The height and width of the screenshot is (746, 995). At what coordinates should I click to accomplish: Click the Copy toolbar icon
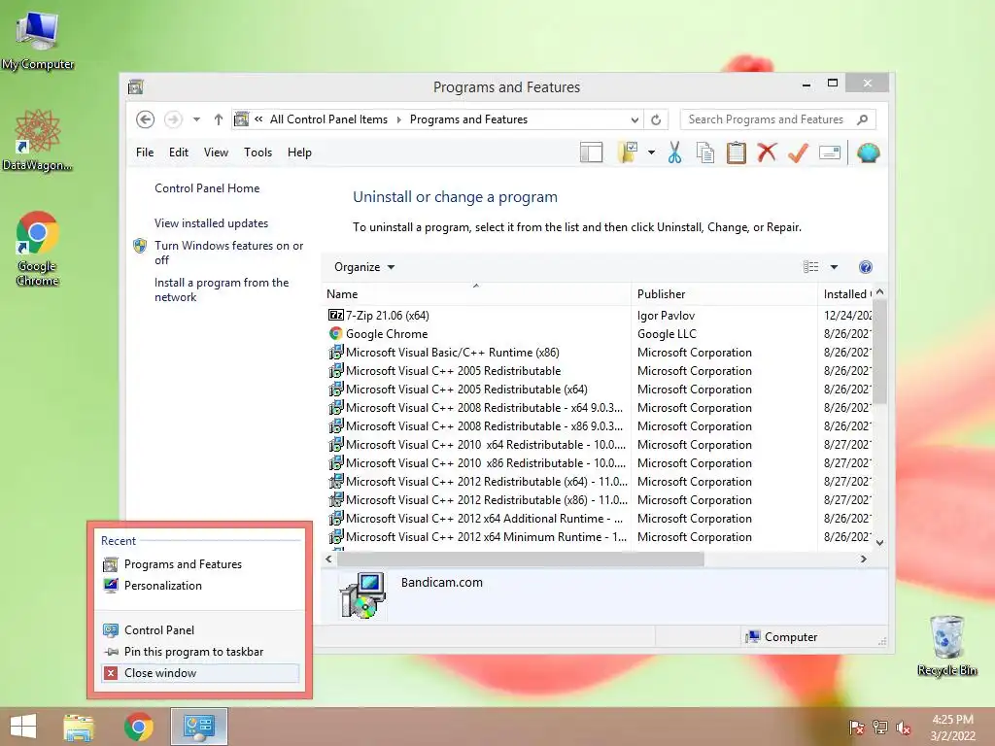coord(705,153)
